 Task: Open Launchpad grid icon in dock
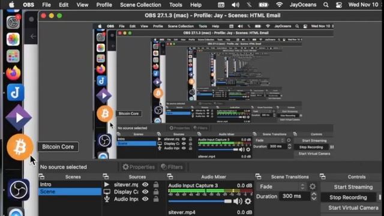tap(13, 56)
